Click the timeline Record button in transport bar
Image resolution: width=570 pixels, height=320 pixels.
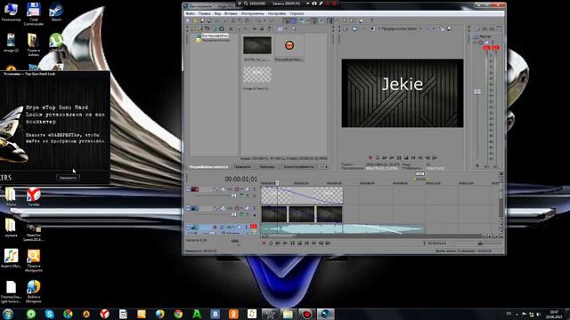pos(264,243)
